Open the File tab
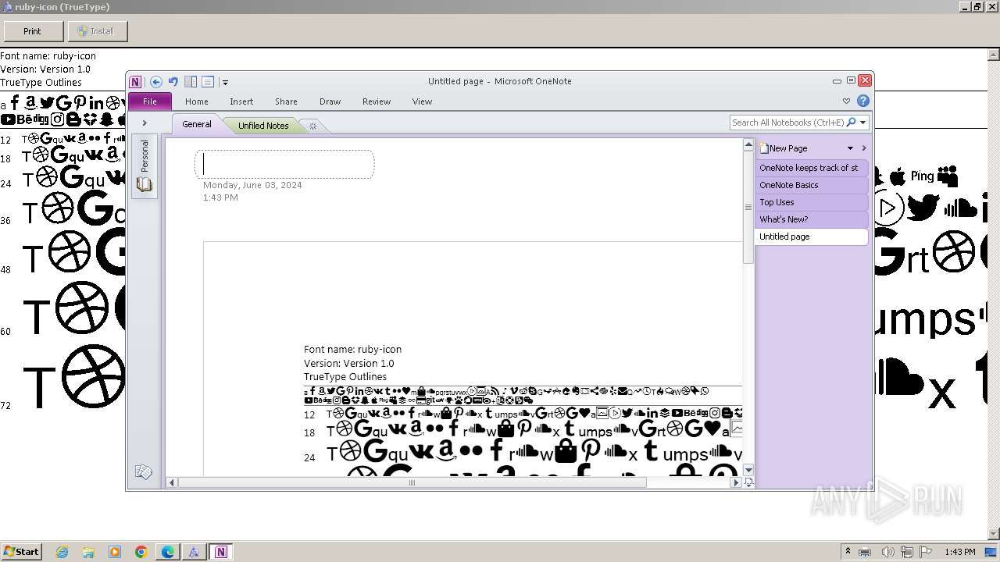1000x562 pixels. 150,101
